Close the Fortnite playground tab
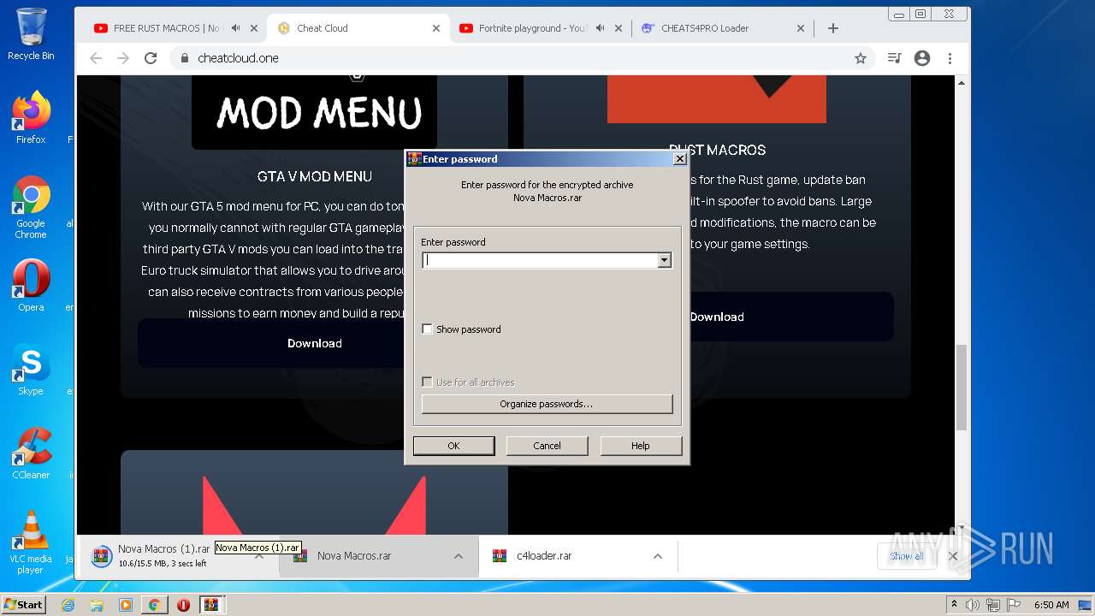 [x=619, y=28]
